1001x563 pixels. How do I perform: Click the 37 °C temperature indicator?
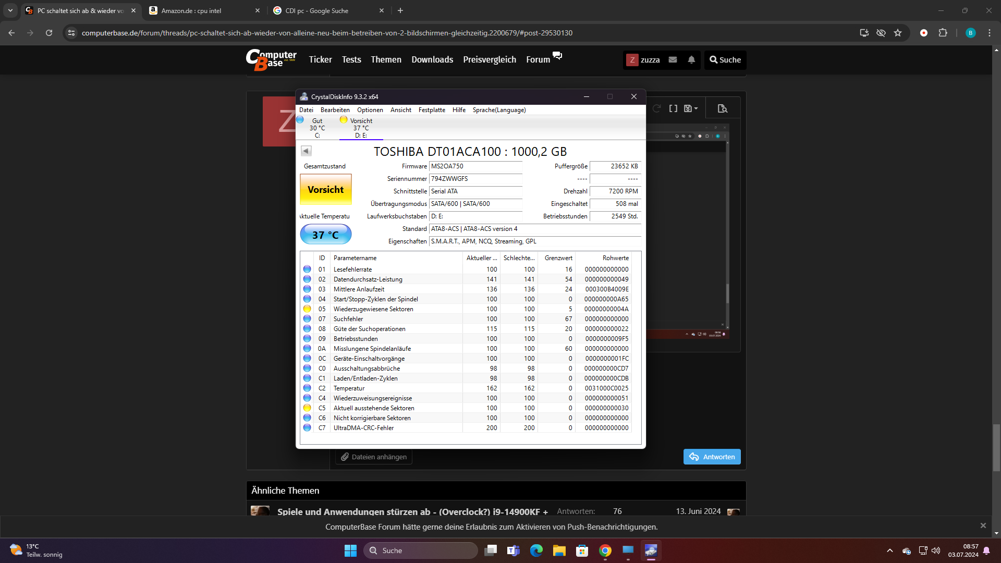325,235
